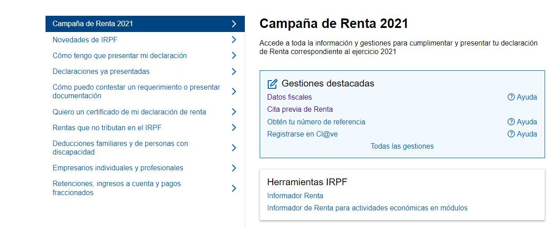Click Todas las gestiones link
Screen dimensions: 559x228
(402, 146)
